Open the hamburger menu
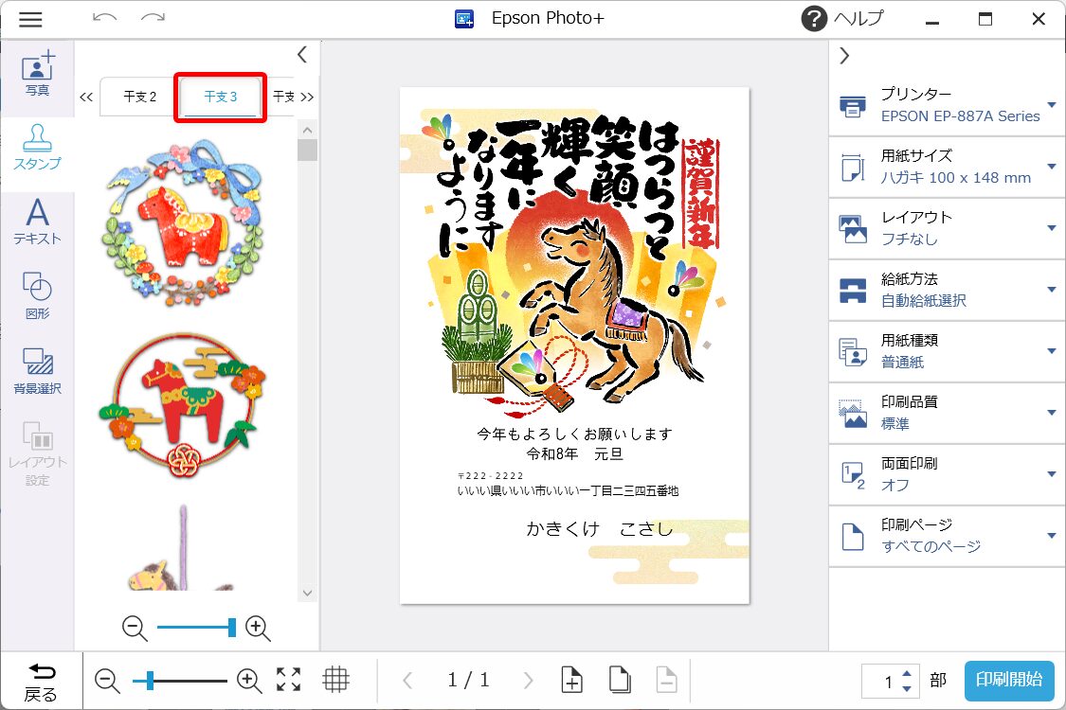 (x=30, y=19)
